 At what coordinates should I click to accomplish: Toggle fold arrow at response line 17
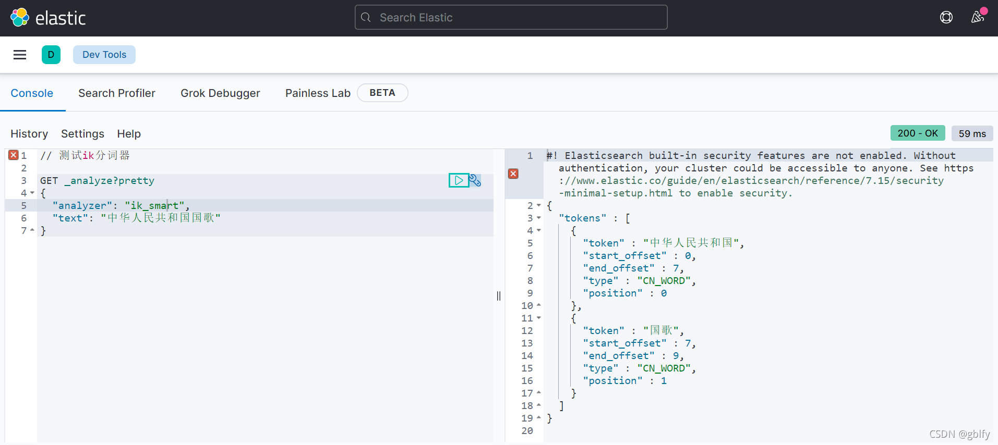pos(539,393)
